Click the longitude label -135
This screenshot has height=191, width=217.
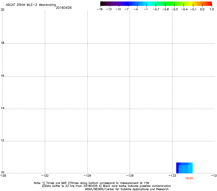3,176
